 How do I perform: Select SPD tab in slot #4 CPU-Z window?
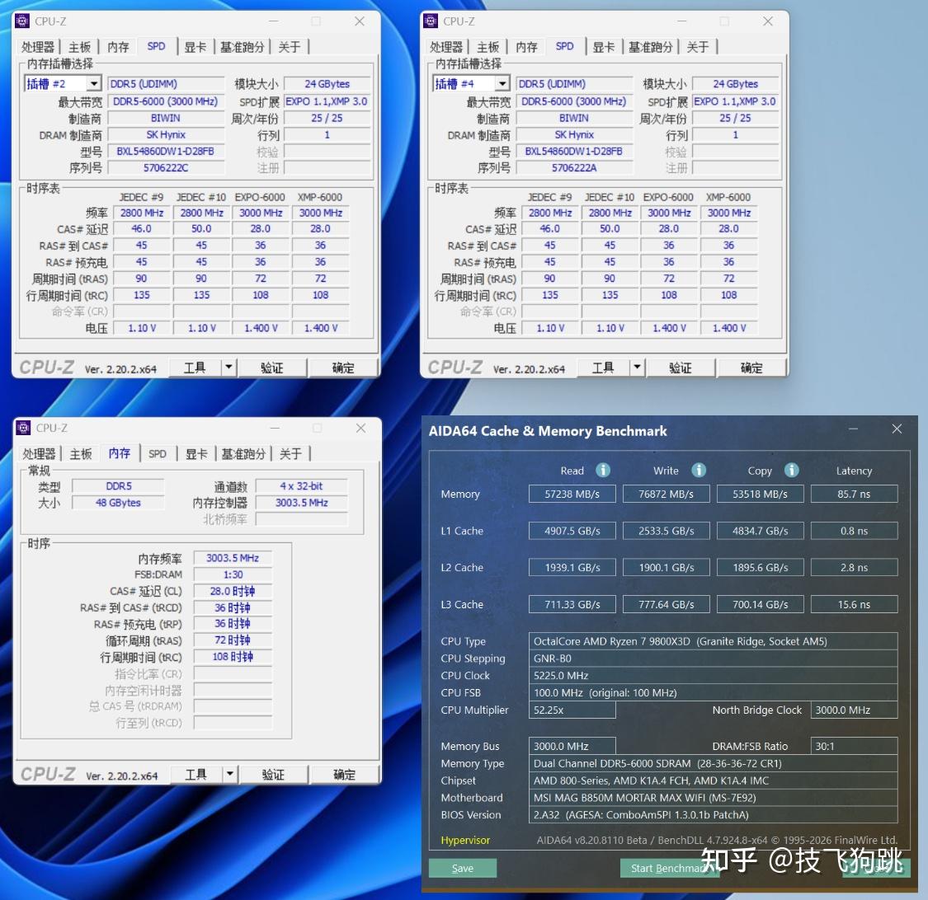point(564,46)
